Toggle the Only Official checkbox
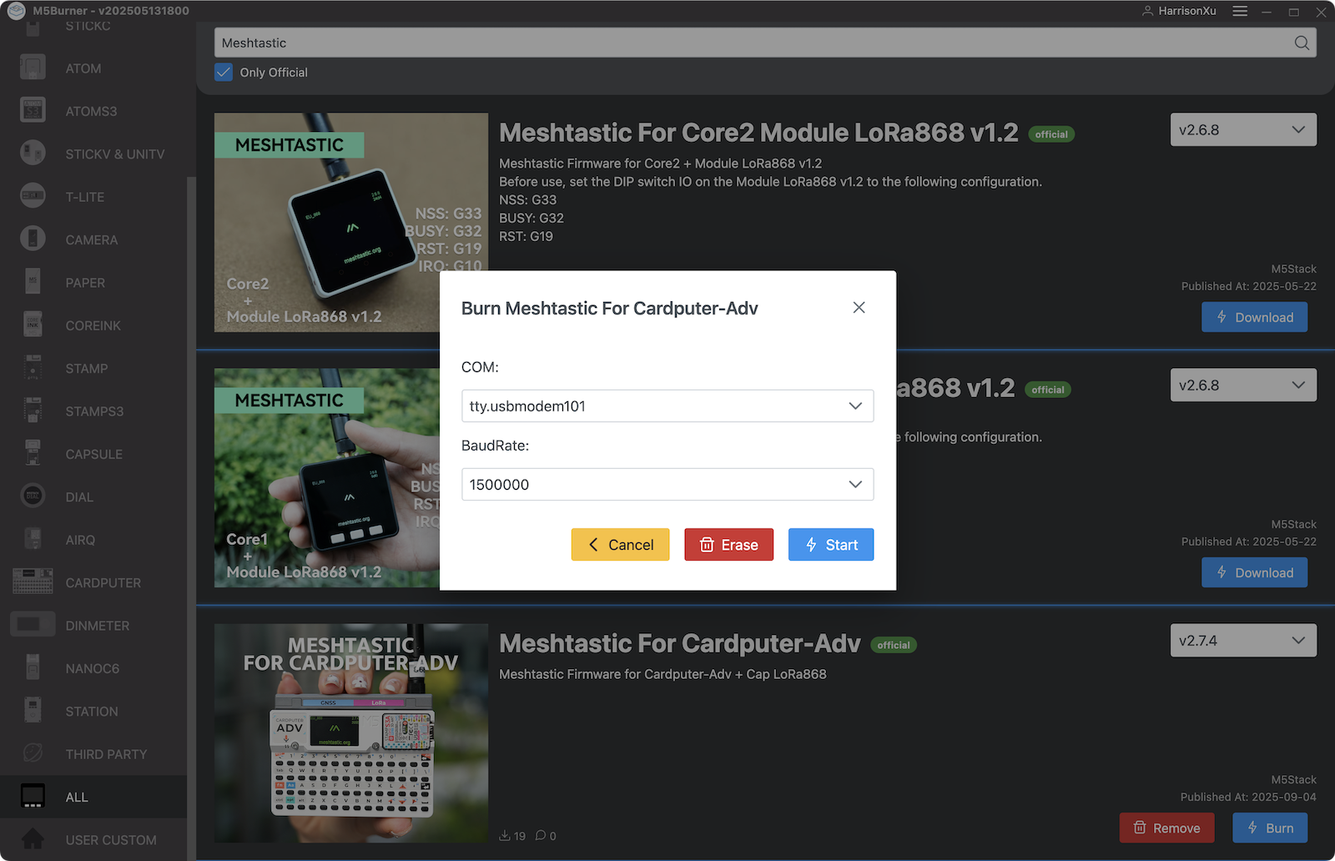This screenshot has width=1335, height=861. [x=224, y=73]
